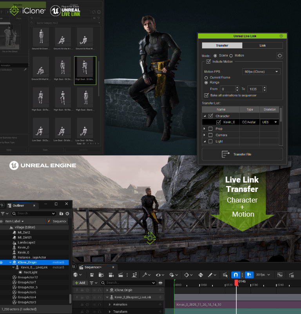The image size is (301, 314).
Task: Click the Outliner search field
Action: [x=33, y=214]
